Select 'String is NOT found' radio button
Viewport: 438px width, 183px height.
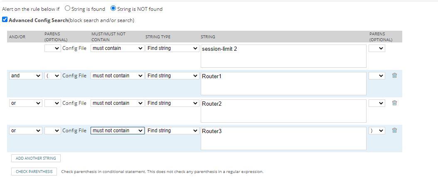coord(113,9)
